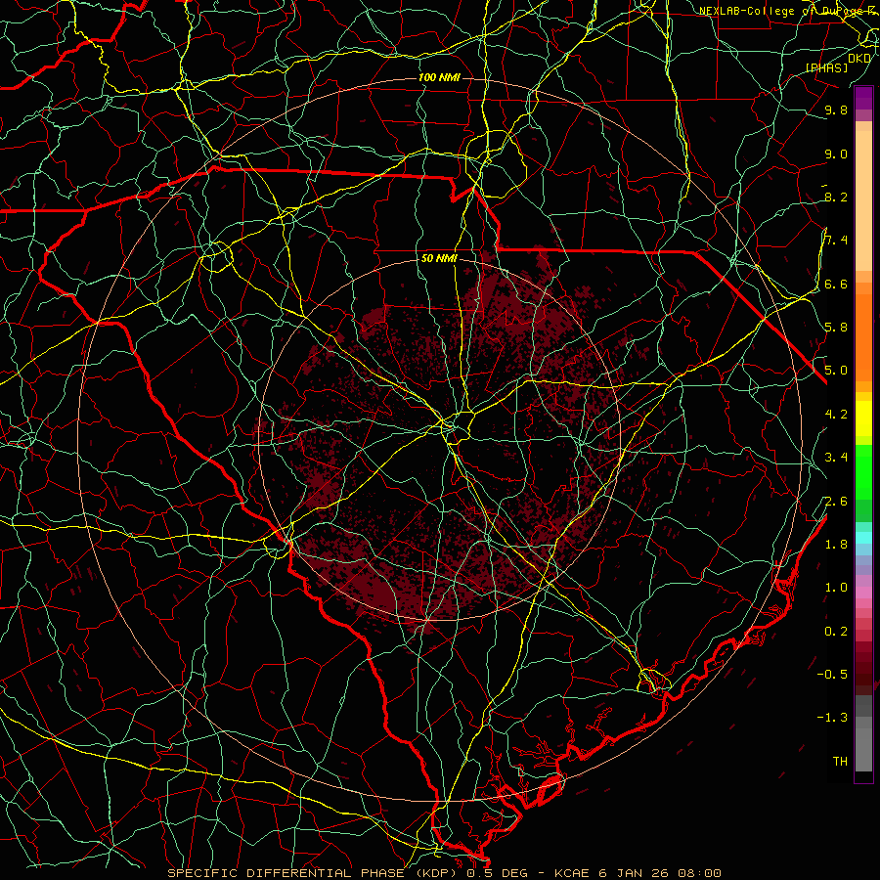
Task: Click the 3.4 value on the scale
Action: point(836,457)
